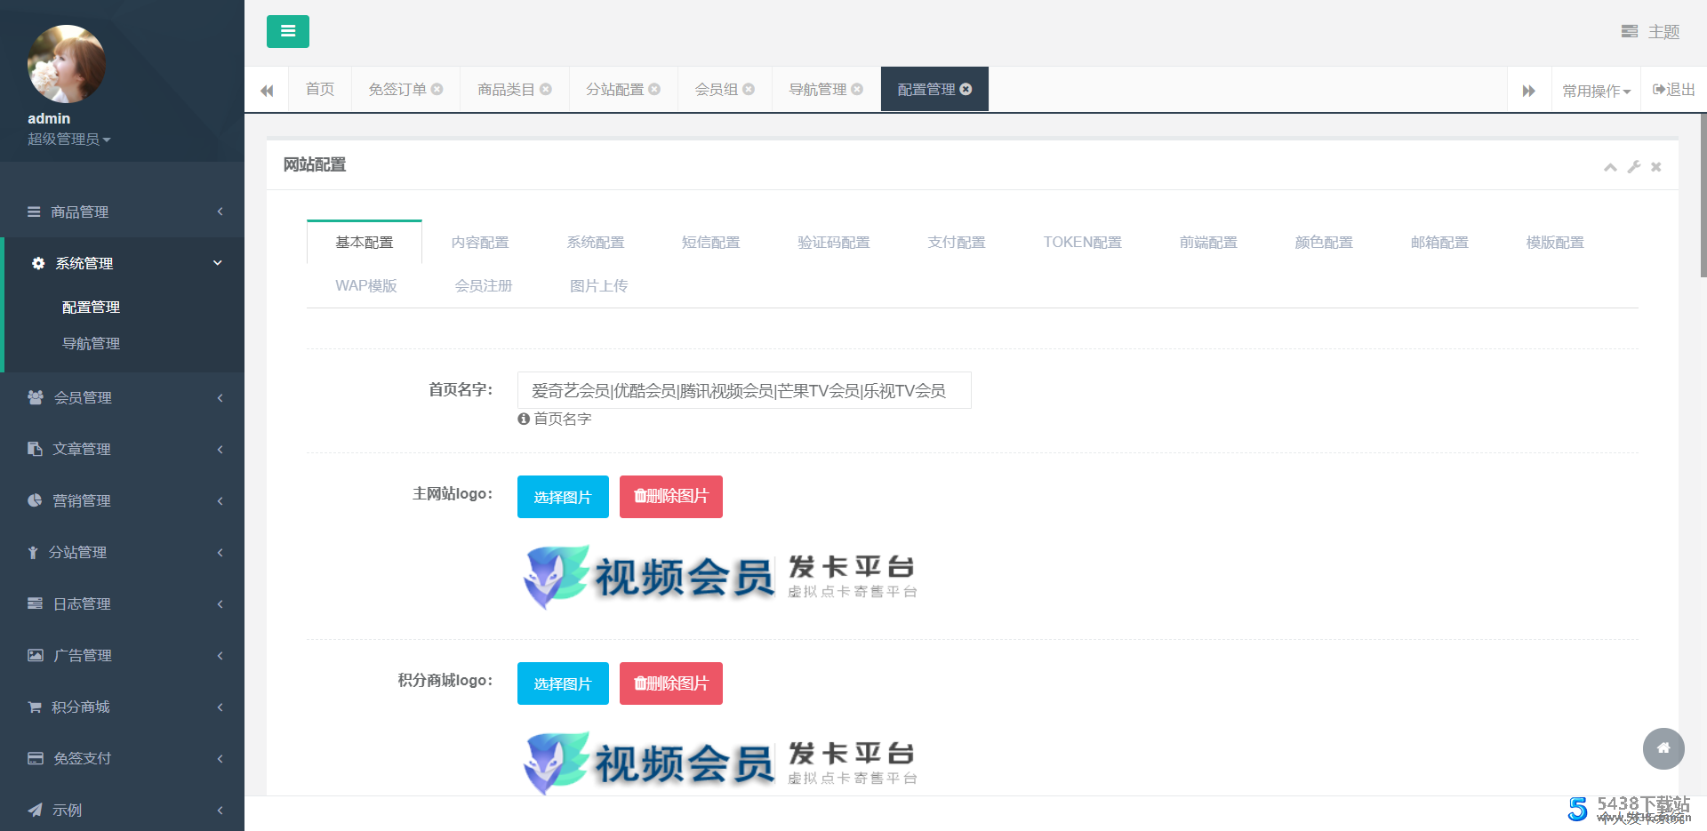Click the admin avatar picture
This screenshot has width=1707, height=831.
(67, 64)
